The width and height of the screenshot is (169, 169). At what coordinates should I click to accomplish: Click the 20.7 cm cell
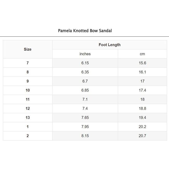[142, 136]
